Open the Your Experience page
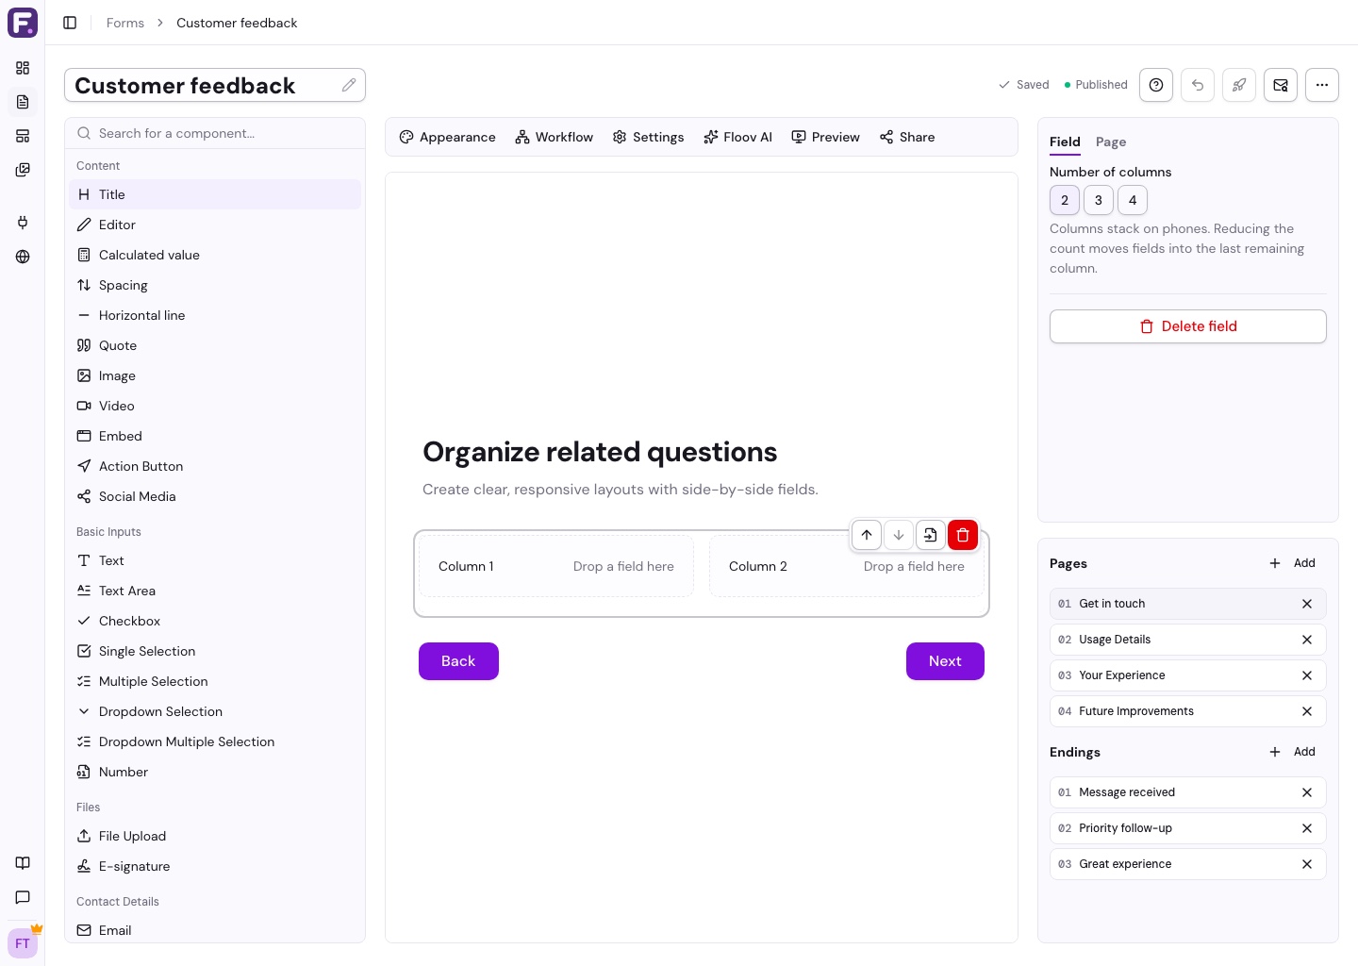 coord(1188,675)
